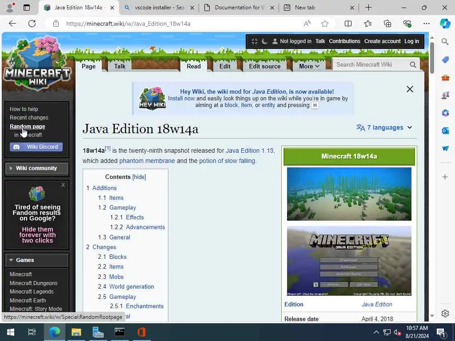Click the browser back arrow
Viewport: 455px width, 341px height.
[12, 24]
